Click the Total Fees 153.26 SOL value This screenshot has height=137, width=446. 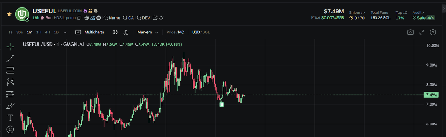380,18
